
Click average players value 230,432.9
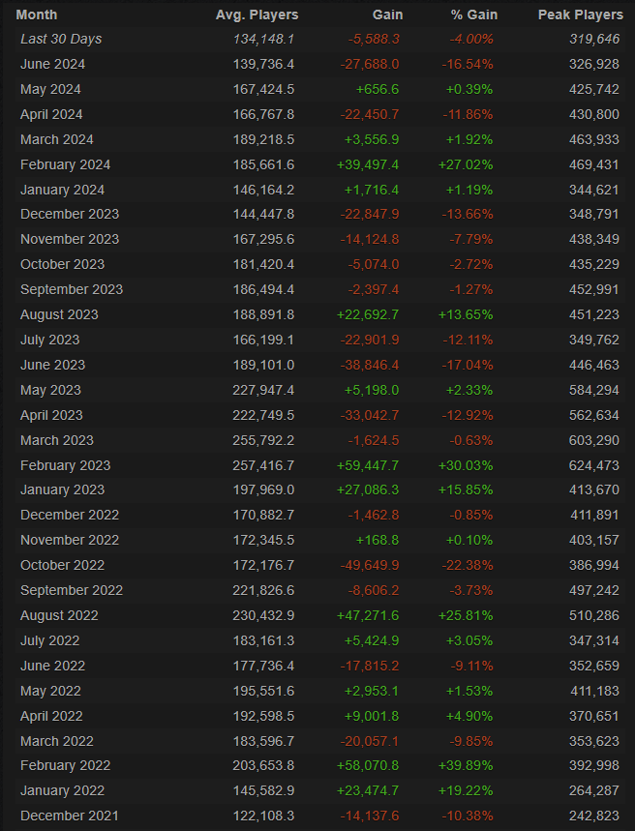263,616
